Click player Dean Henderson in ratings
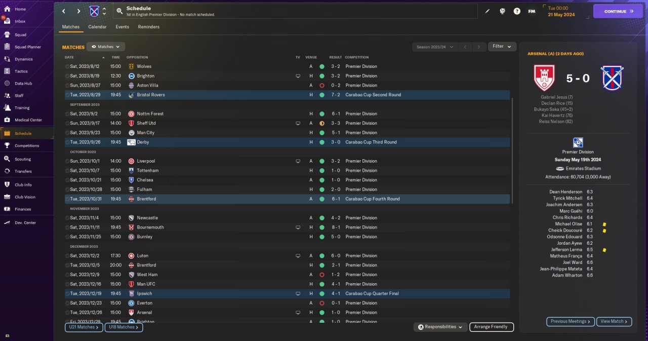Screen dimensions: 648x341 [x=566, y=192]
